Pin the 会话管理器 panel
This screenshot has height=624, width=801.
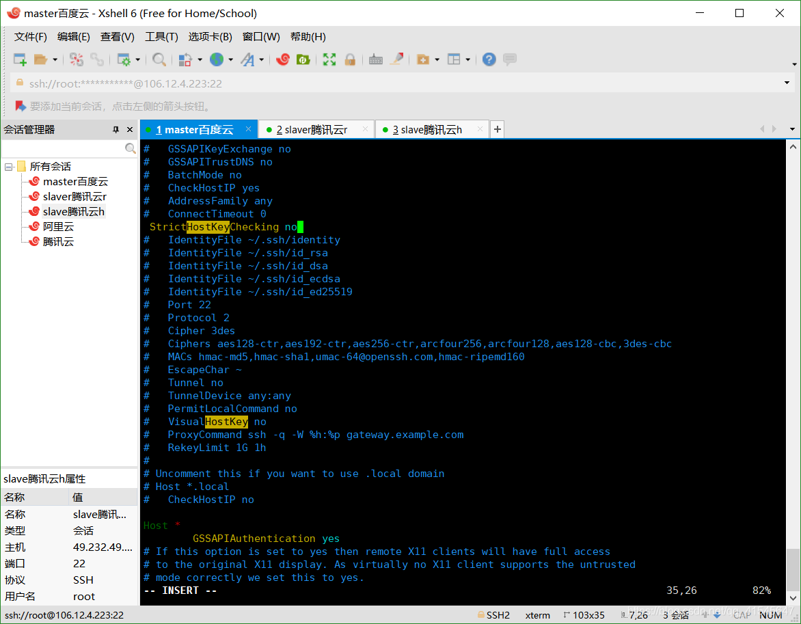pyautogui.click(x=116, y=130)
